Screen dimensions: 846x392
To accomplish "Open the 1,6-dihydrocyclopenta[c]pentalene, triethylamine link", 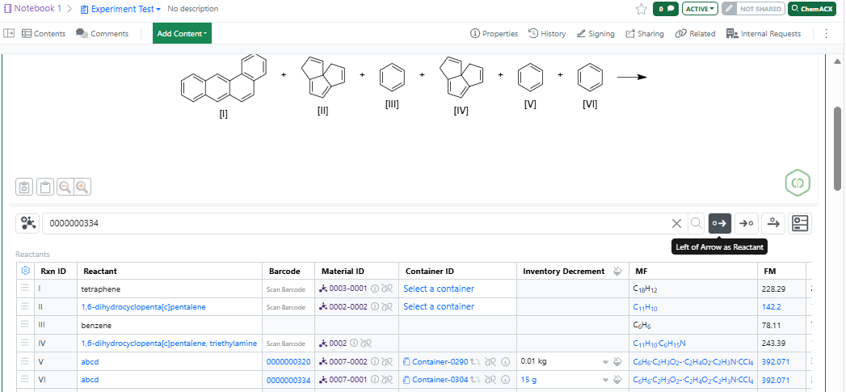I will click(170, 344).
